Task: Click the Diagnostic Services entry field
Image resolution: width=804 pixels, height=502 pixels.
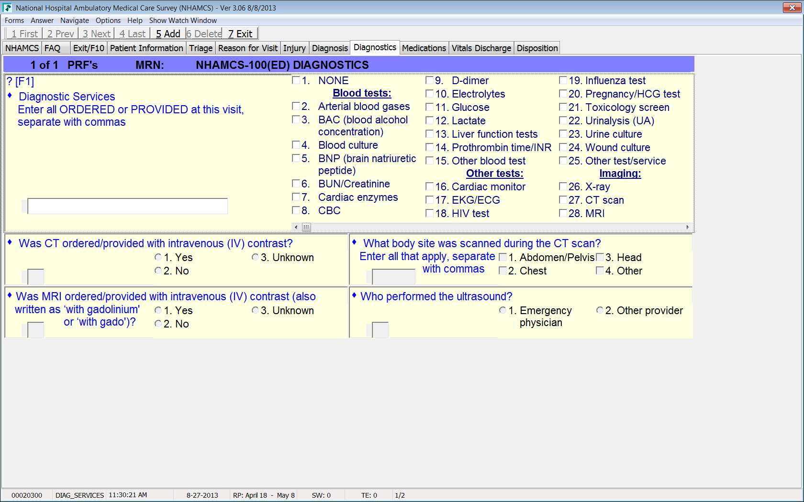Action: pyautogui.click(x=127, y=206)
